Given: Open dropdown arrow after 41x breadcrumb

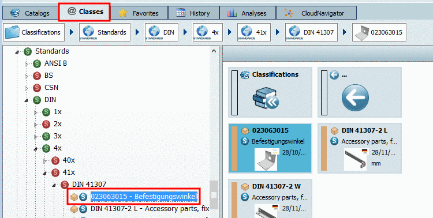Looking at the screenshot, I should 278,32.
